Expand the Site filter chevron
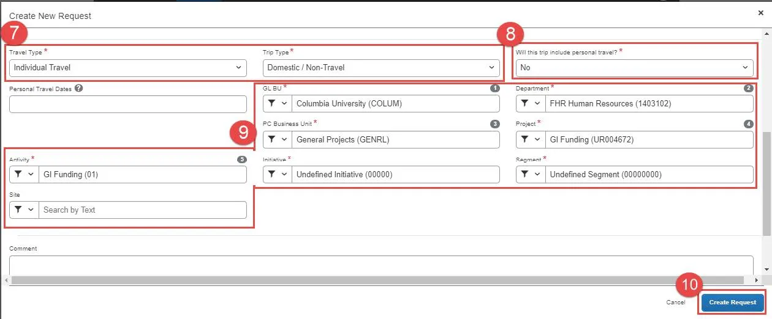 [x=31, y=210]
